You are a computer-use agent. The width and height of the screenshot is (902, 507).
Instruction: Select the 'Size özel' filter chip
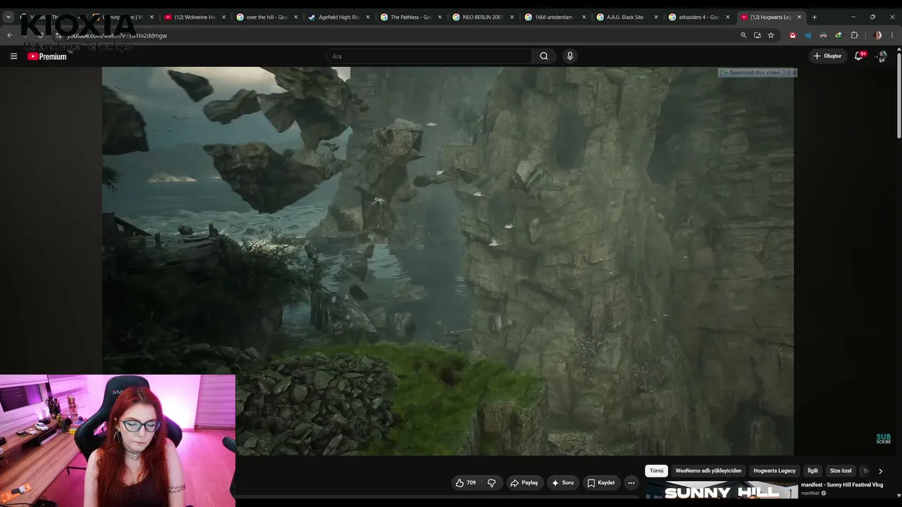[x=841, y=471]
